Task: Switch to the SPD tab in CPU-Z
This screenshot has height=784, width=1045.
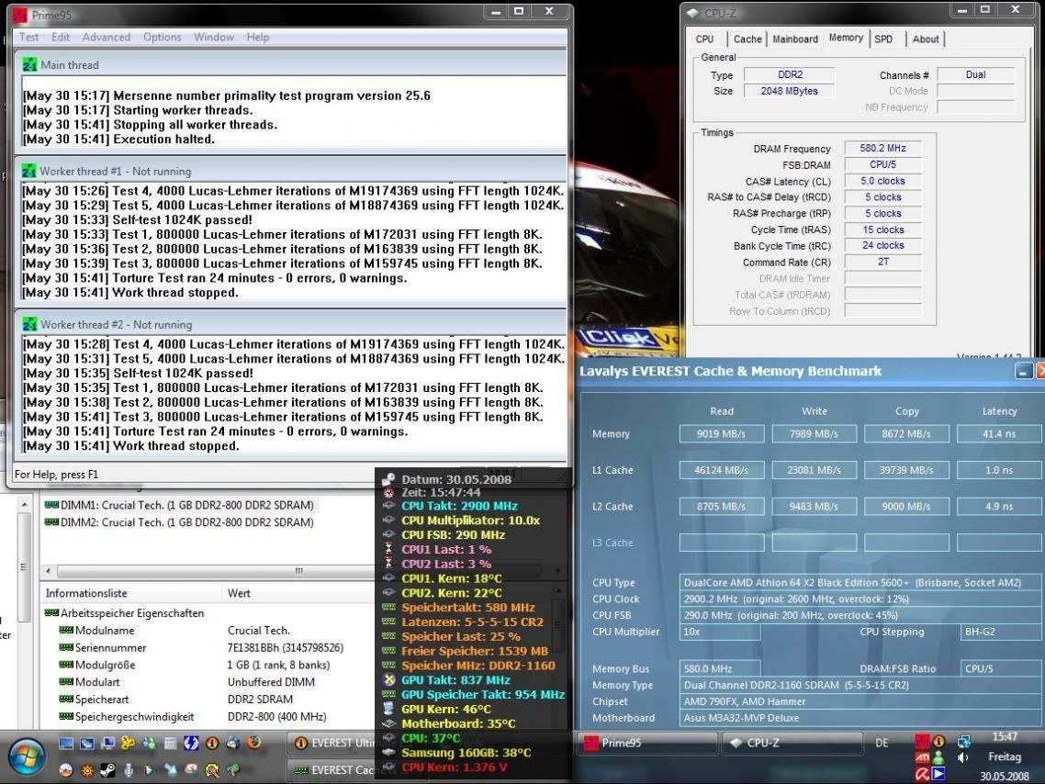Action: coord(883,39)
